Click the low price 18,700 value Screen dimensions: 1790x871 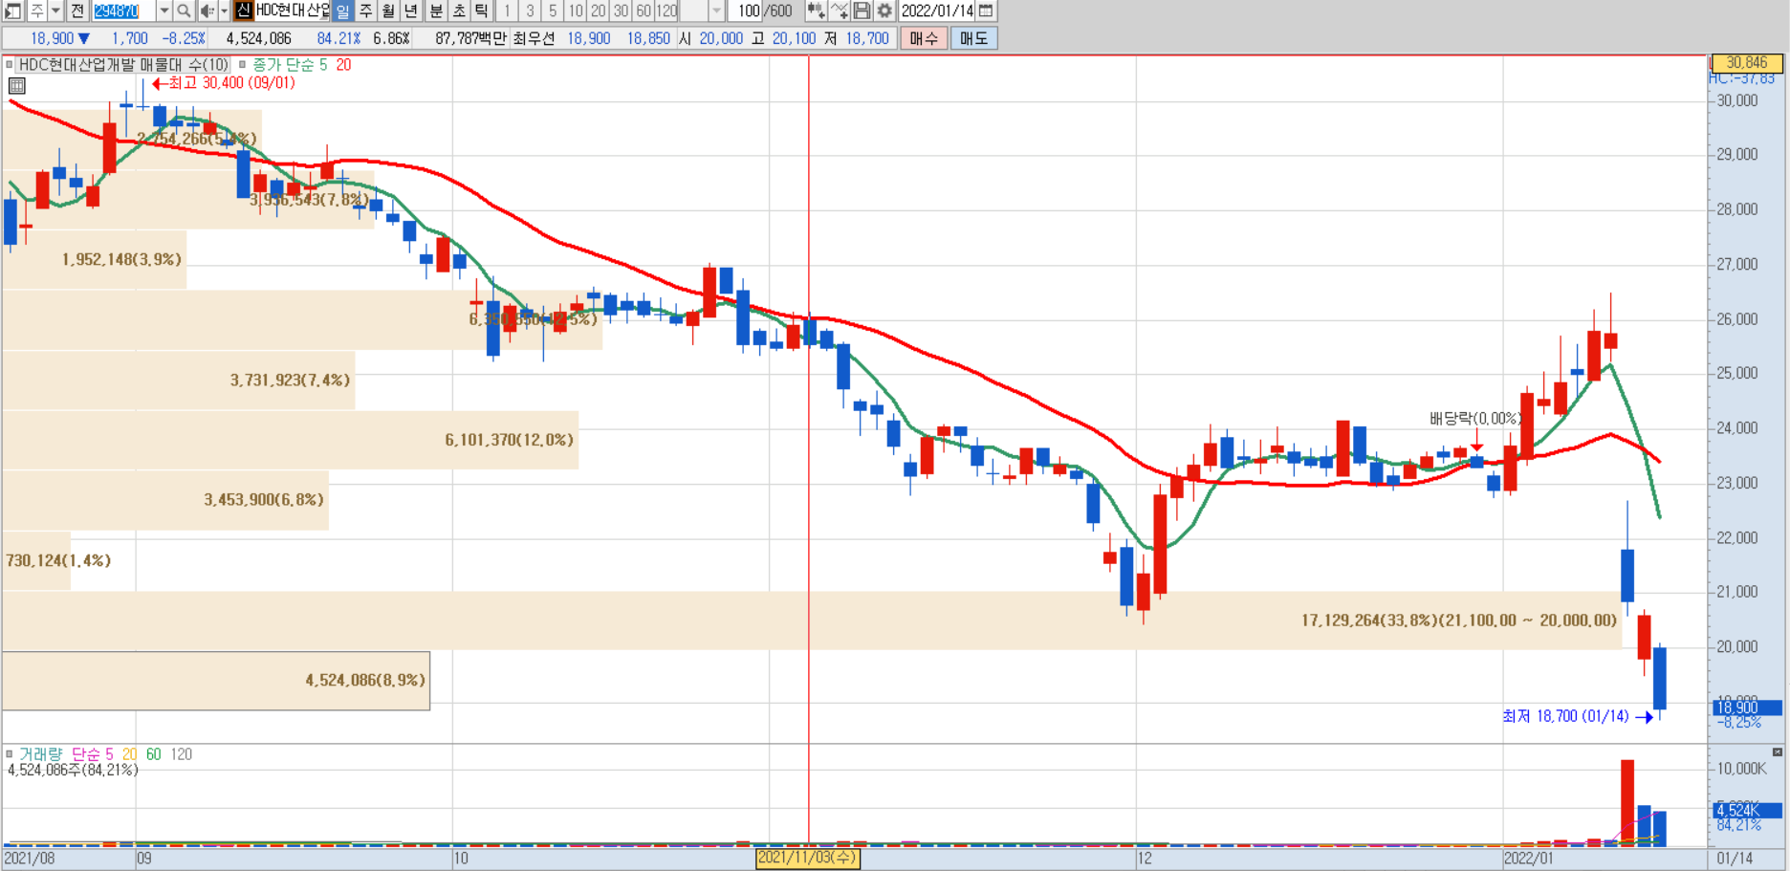pyautogui.click(x=867, y=38)
